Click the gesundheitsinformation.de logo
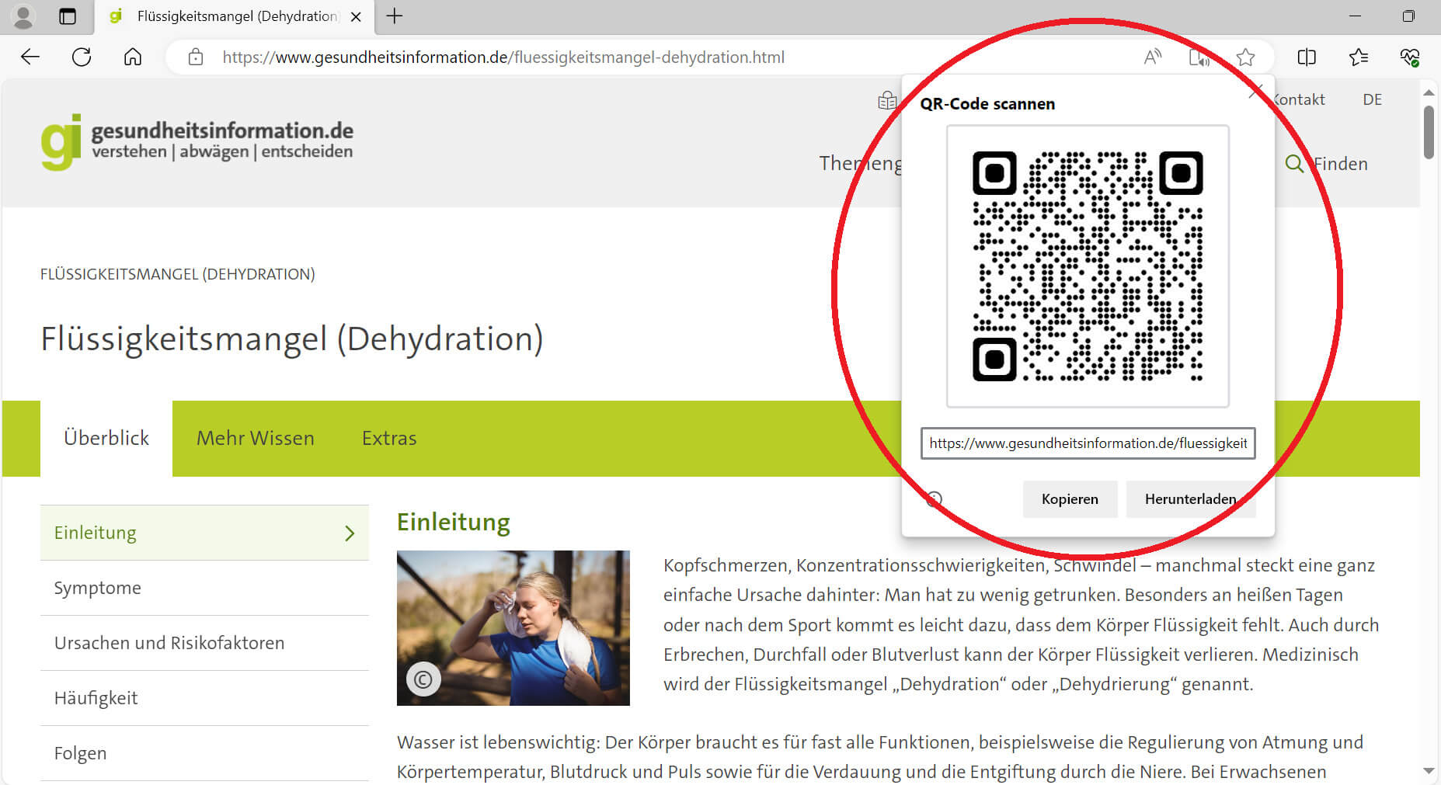1441x785 pixels. pyautogui.click(x=197, y=141)
